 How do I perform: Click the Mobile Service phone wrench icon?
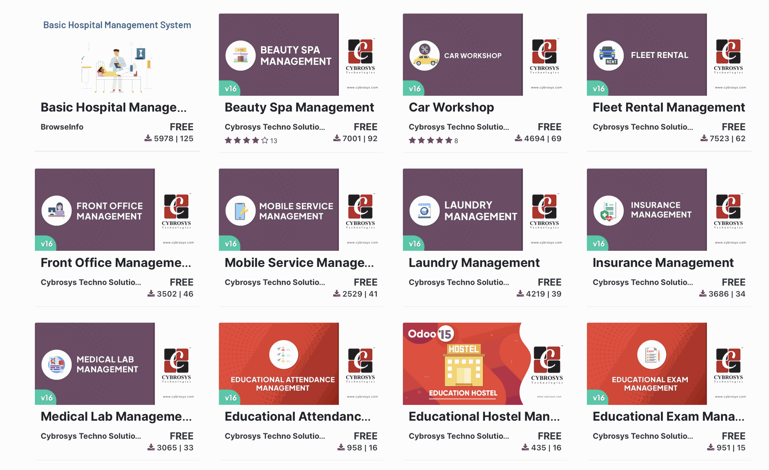240,211
